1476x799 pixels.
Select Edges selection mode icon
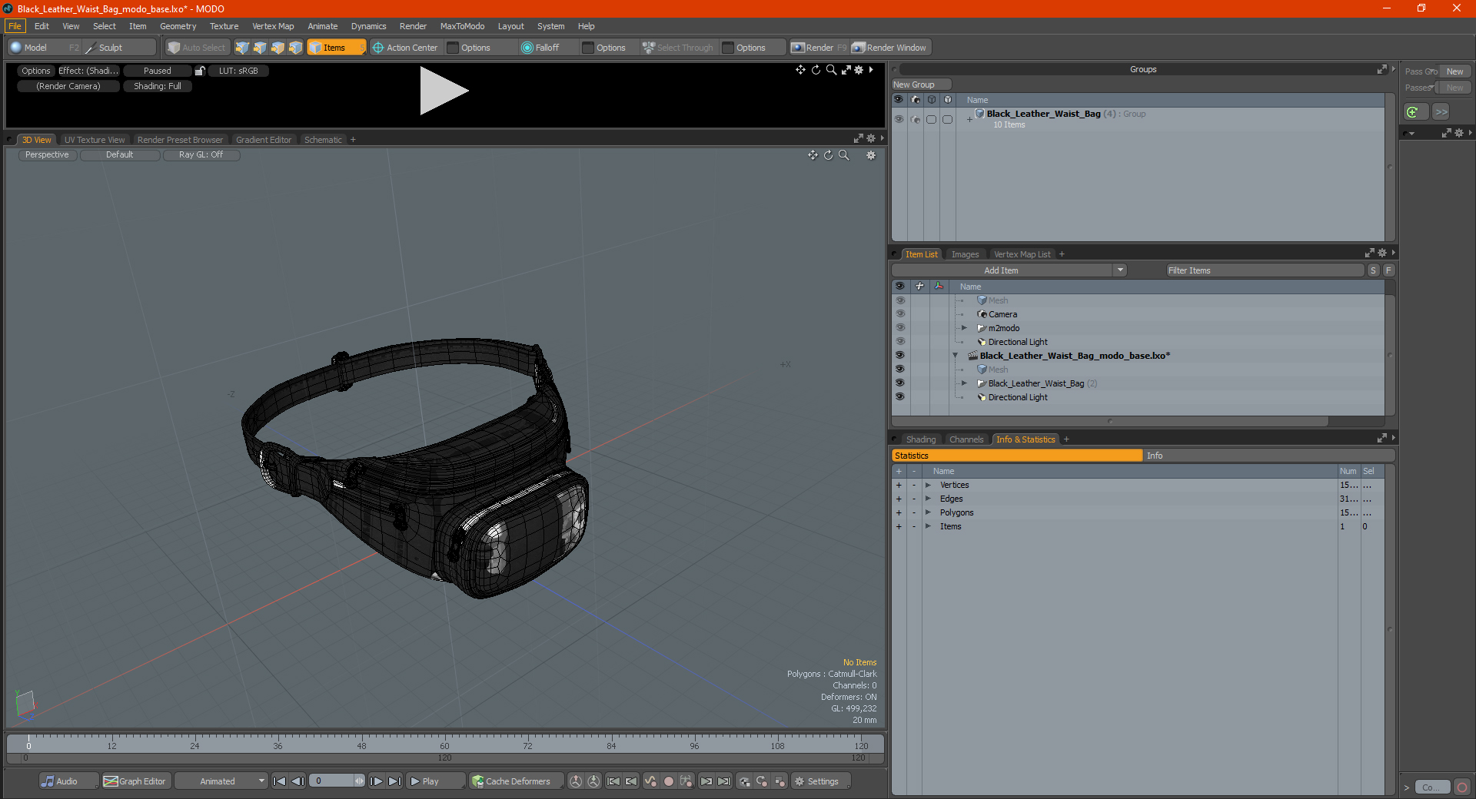(260, 48)
